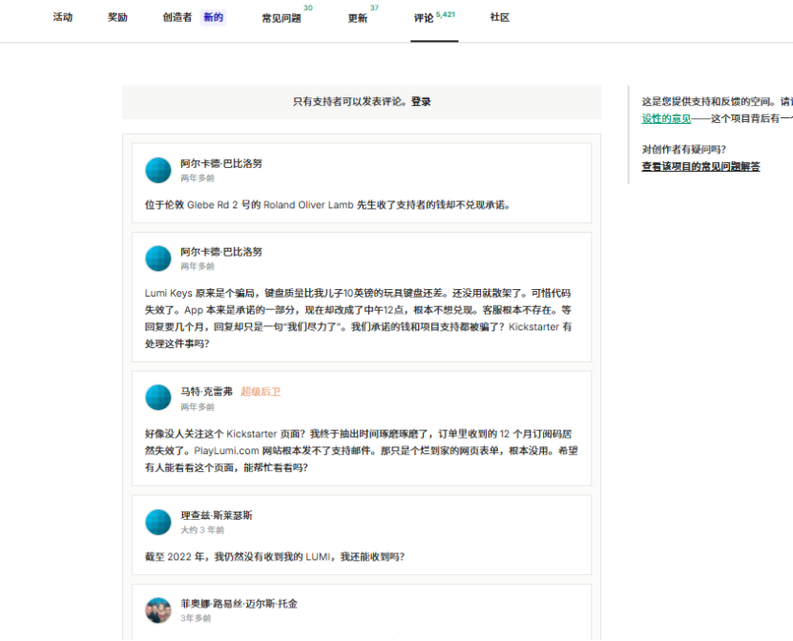Open the 设性的意见 green link
793x641 pixels.
[x=666, y=119]
